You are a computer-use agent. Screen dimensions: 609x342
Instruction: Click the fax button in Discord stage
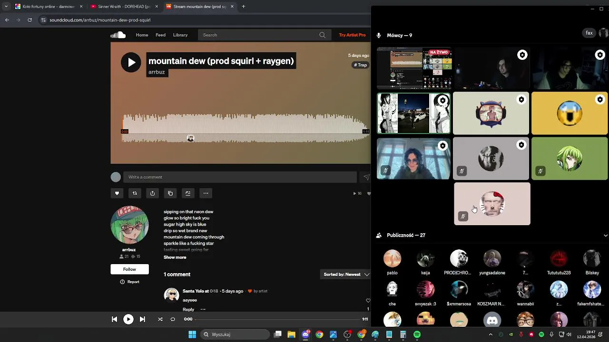pyautogui.click(x=589, y=33)
